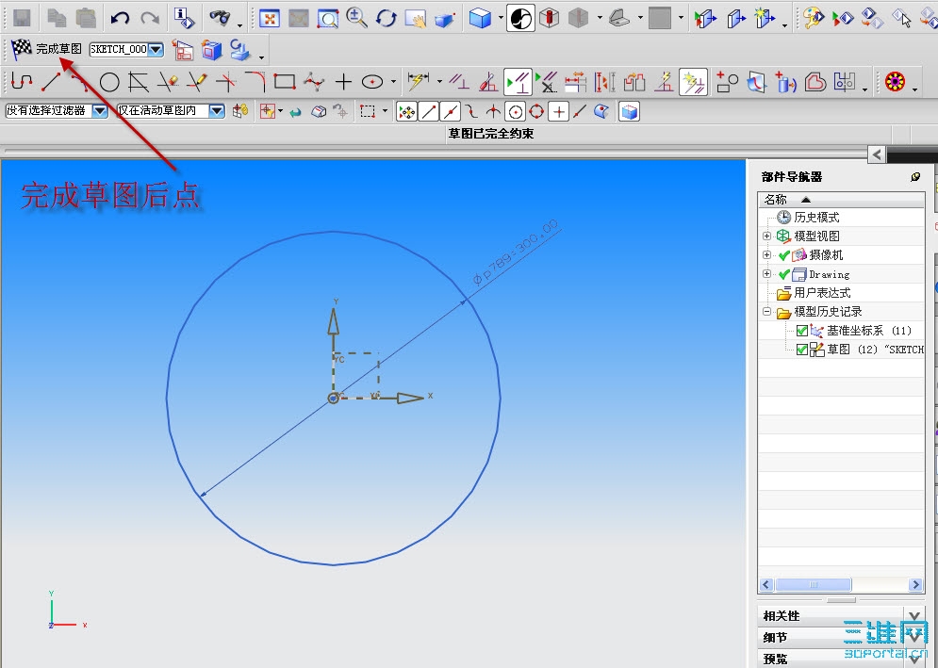Click the Finish Sketch checkered flag button
This screenshot has width=938, height=668.
[46, 48]
